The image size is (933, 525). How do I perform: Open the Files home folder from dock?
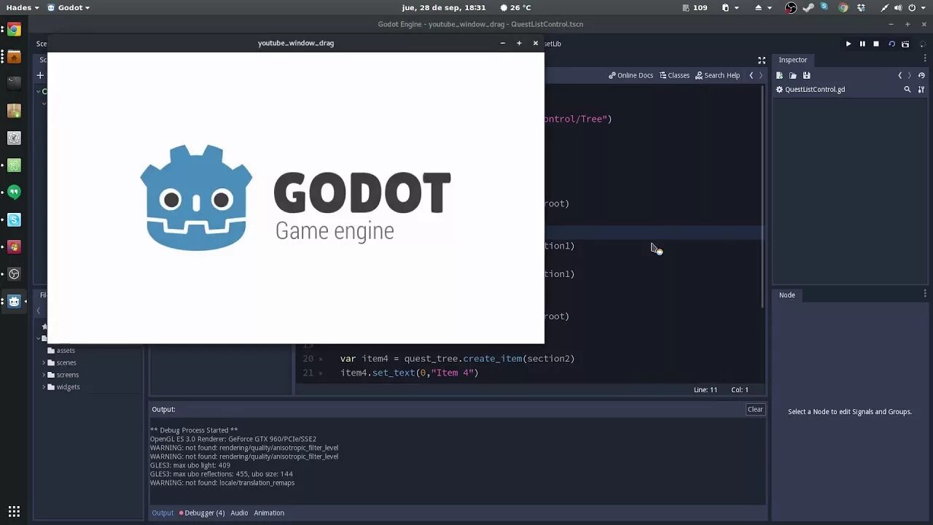click(14, 57)
